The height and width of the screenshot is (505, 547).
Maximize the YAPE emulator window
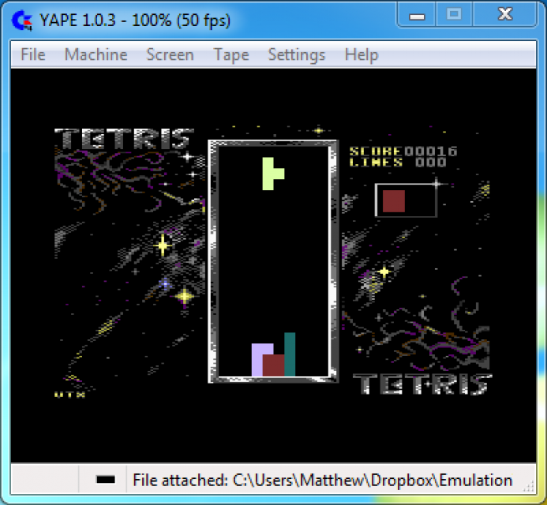click(454, 15)
